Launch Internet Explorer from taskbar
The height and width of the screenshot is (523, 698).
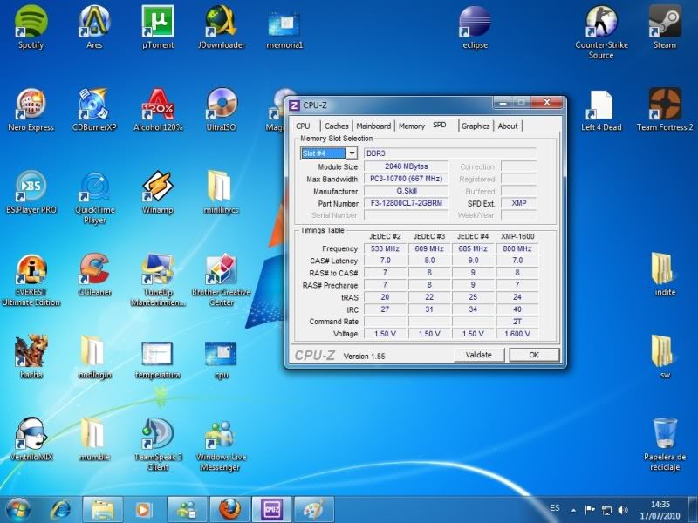coord(60,510)
